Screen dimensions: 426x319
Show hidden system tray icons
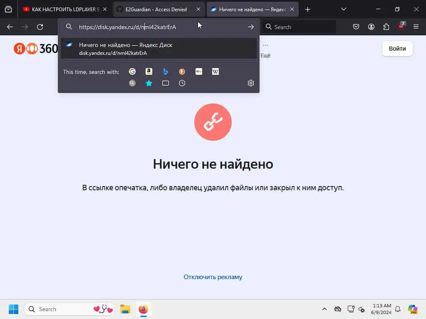(x=324, y=309)
